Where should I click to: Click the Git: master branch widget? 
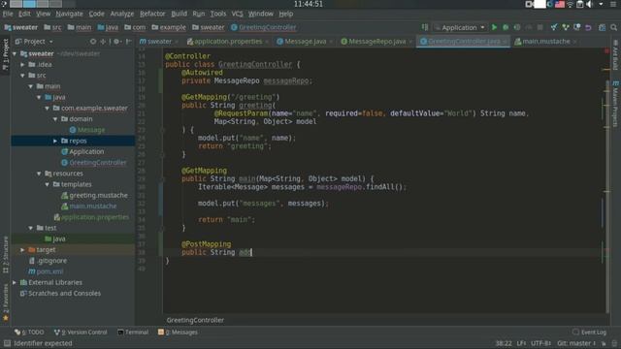tap(576, 343)
